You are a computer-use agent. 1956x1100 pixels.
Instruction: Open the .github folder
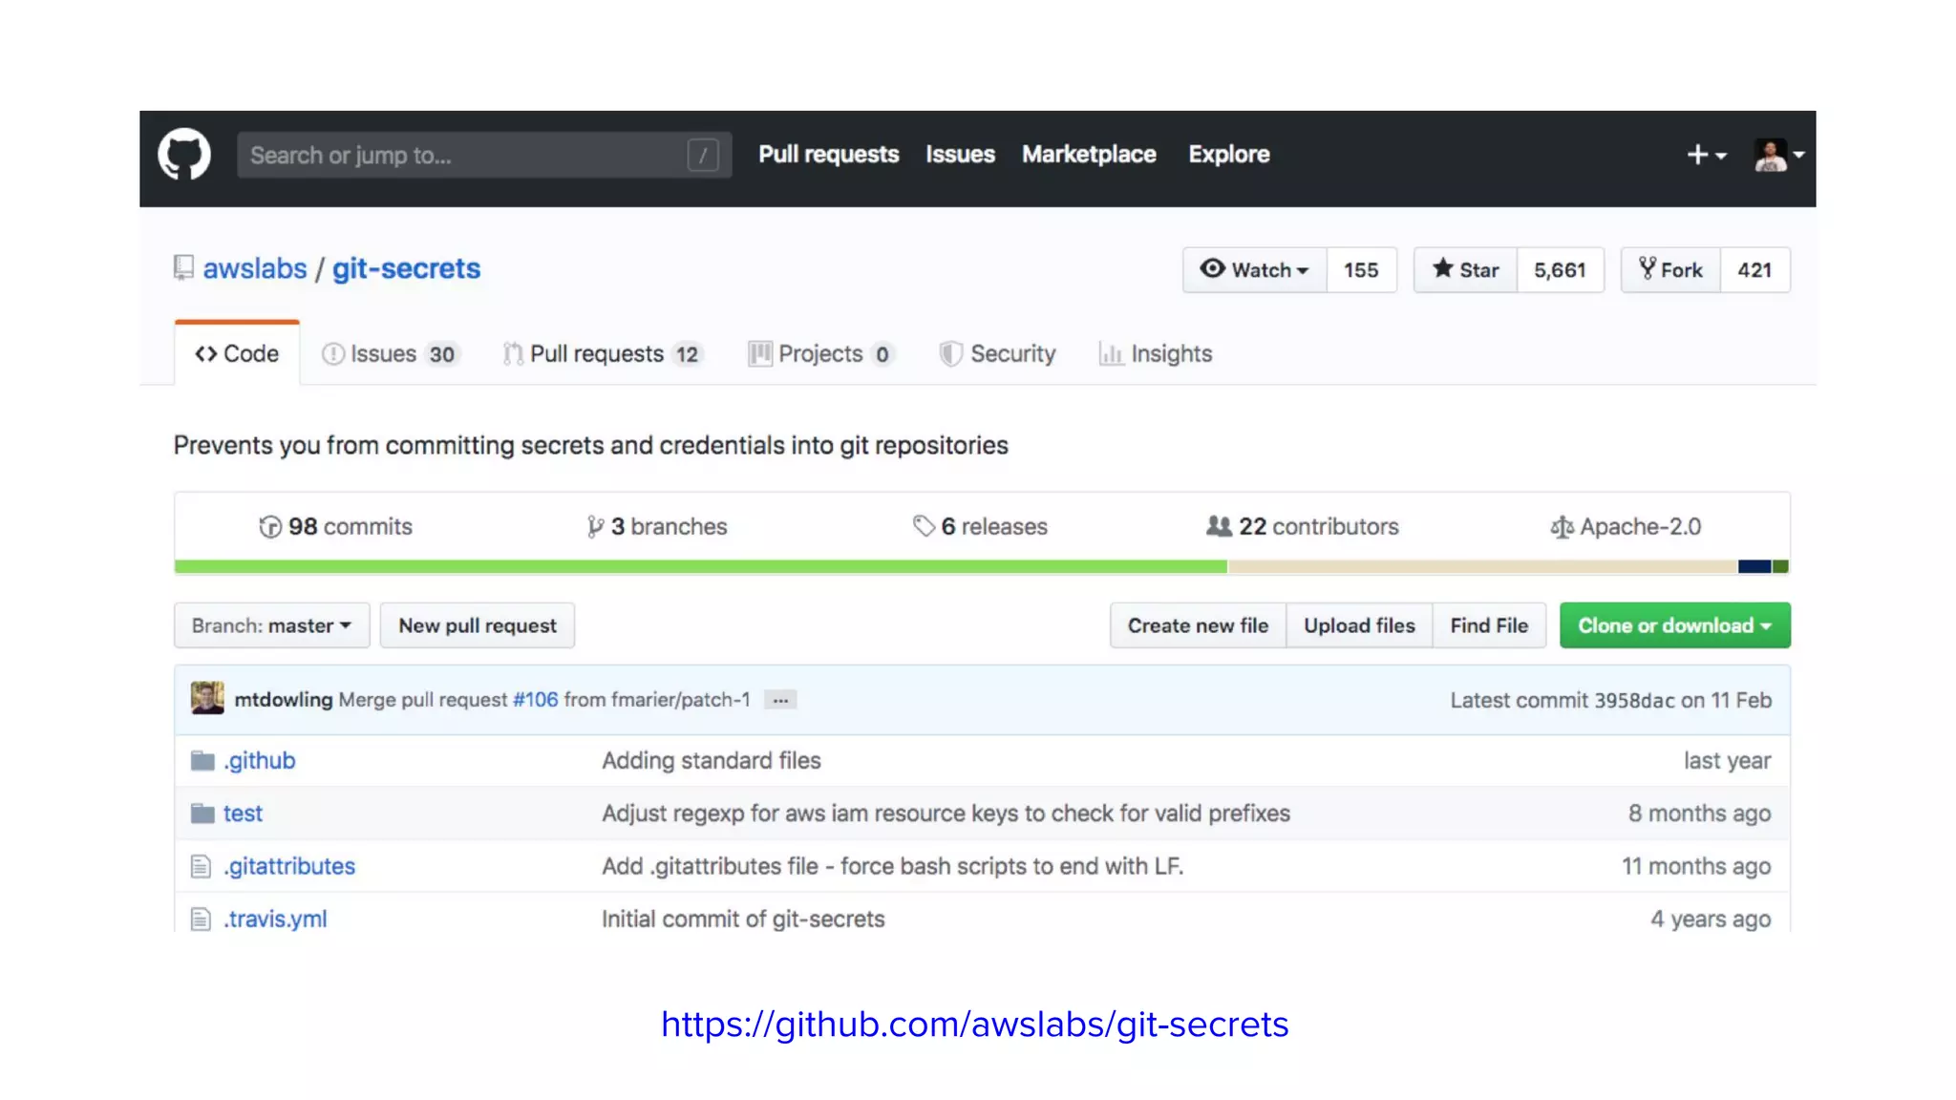point(260,761)
